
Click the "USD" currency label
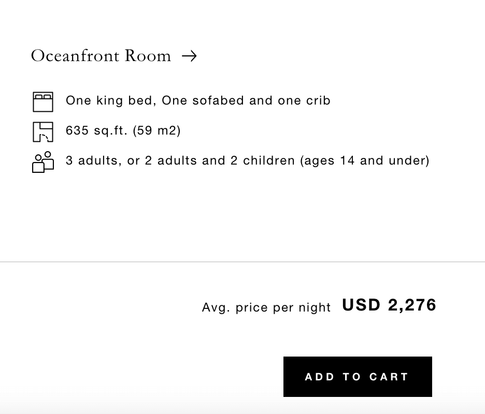pos(361,305)
